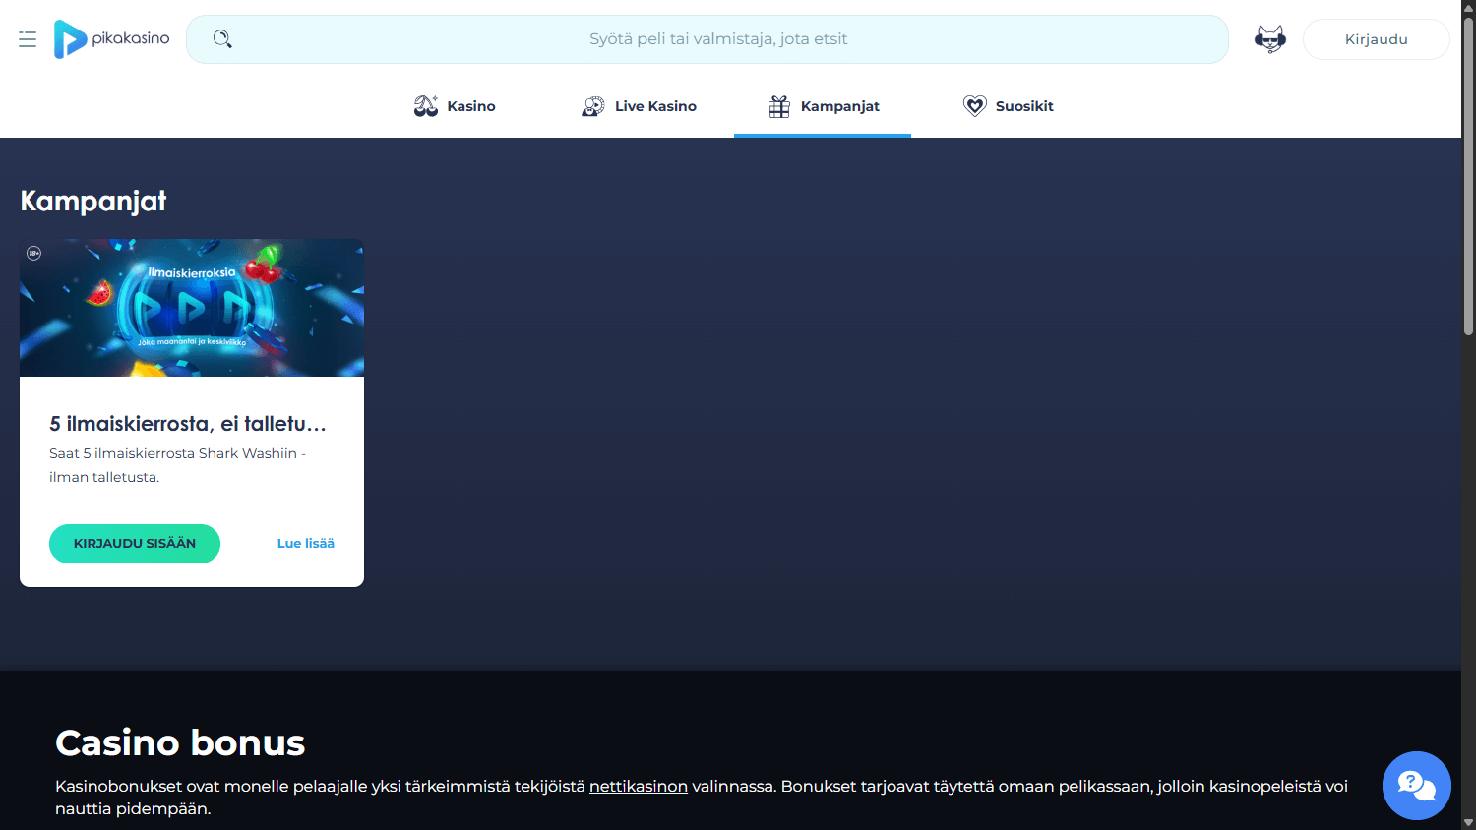Click the cat mascot support icon

pyautogui.click(x=1269, y=39)
